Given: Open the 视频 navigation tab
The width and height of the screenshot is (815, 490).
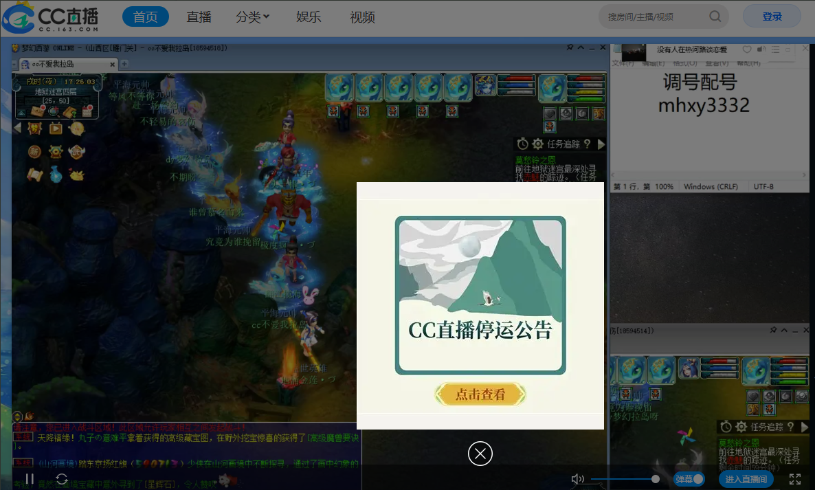Looking at the screenshot, I should point(362,17).
